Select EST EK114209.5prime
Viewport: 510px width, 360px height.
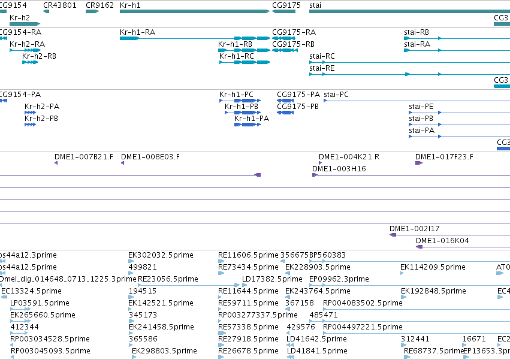click(402, 273)
